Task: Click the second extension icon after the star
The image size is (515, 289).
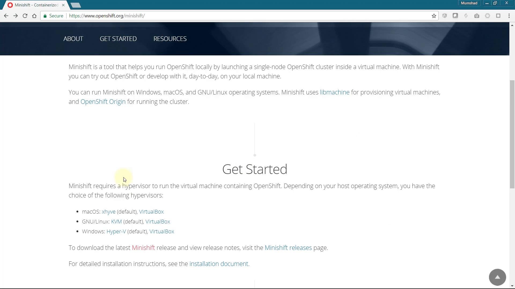Action: tap(455, 16)
